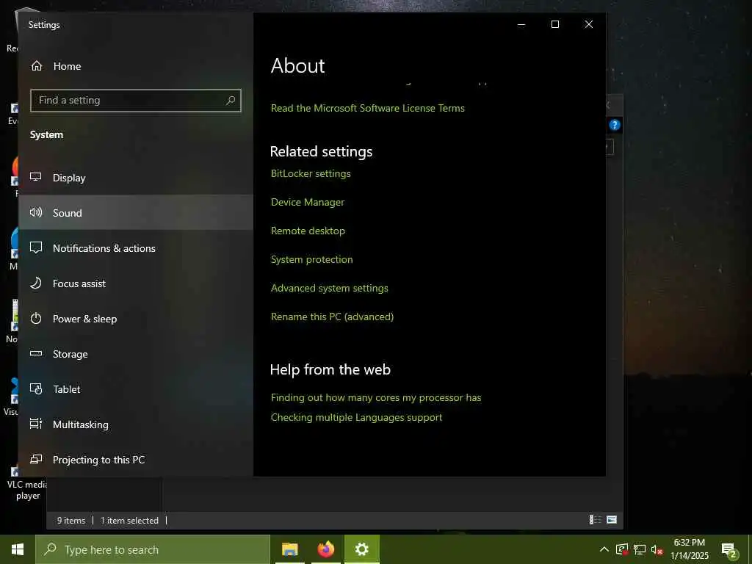Open Tablet settings

(136, 389)
